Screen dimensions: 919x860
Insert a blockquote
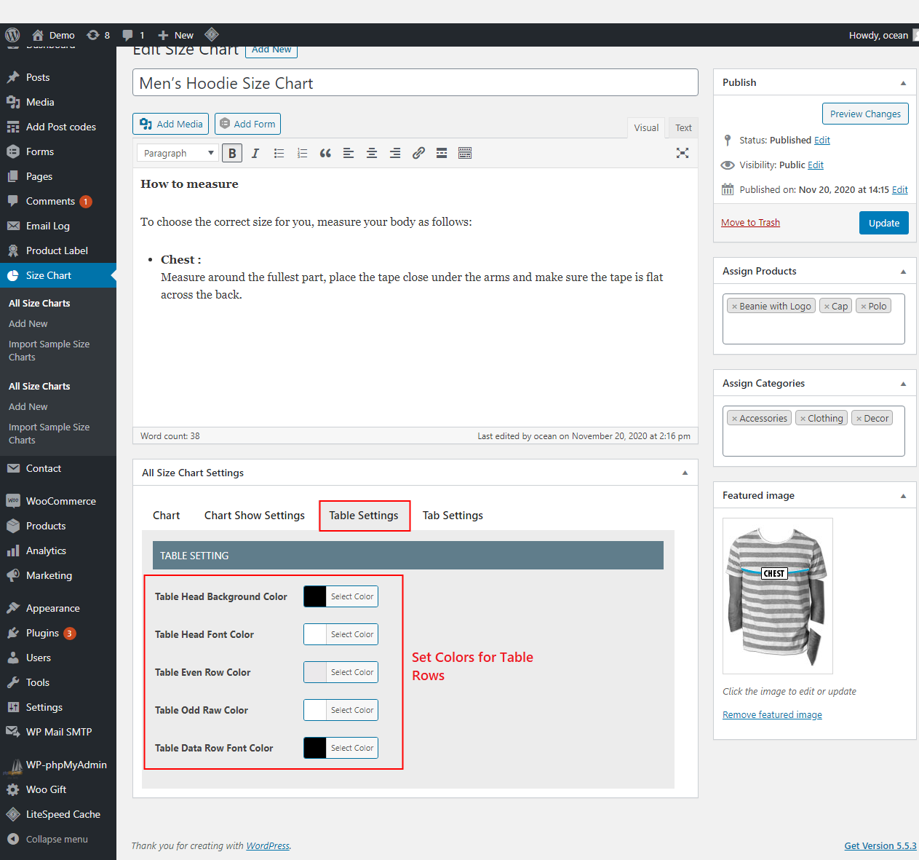coord(325,153)
